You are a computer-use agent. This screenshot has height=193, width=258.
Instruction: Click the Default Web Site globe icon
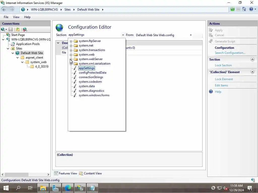click(17, 53)
